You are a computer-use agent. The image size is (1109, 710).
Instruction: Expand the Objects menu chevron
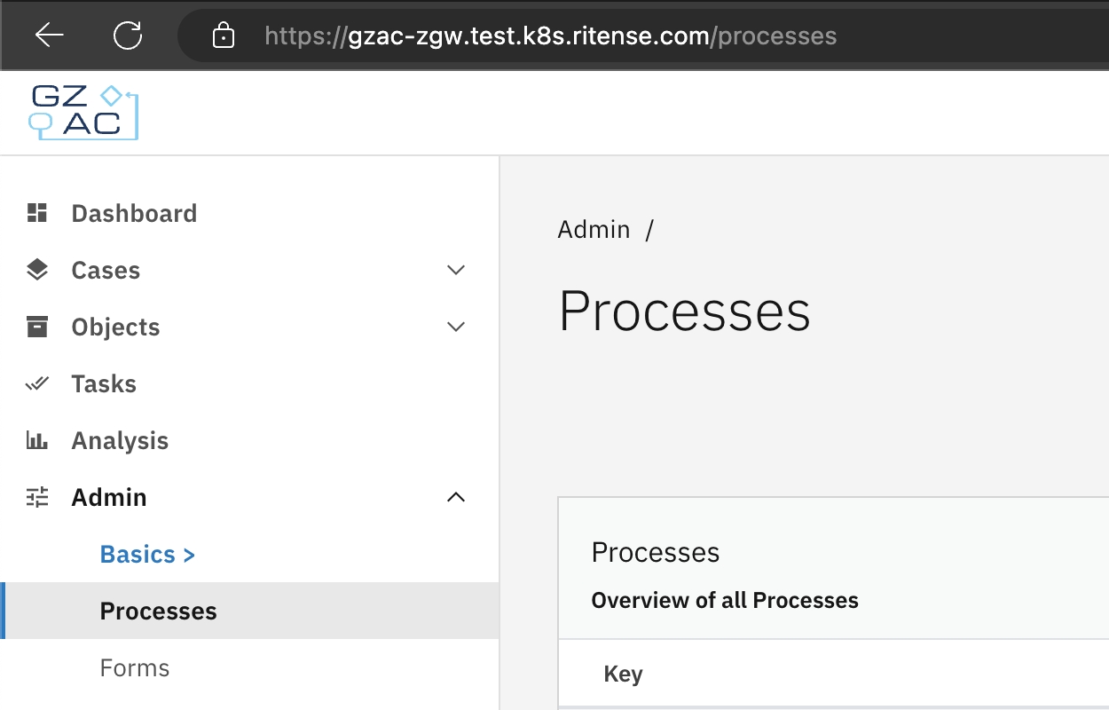pos(456,327)
